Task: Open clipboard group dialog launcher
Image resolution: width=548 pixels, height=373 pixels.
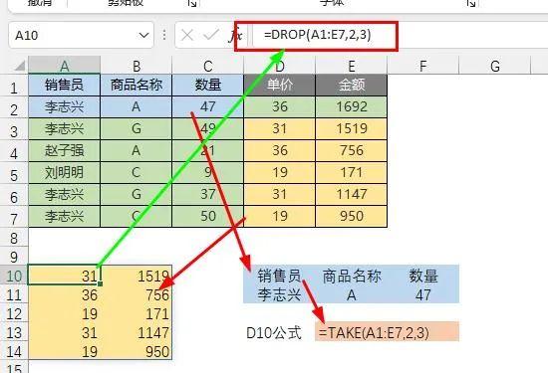Action: click(191, 3)
